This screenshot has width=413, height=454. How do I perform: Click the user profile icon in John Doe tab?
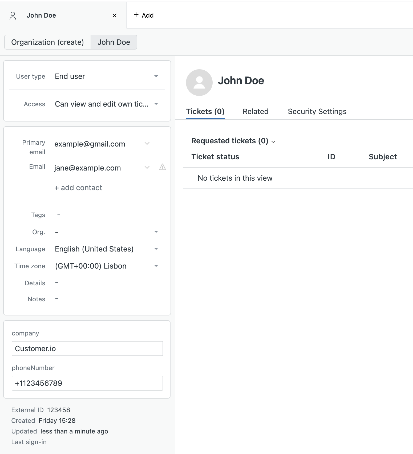[13, 16]
